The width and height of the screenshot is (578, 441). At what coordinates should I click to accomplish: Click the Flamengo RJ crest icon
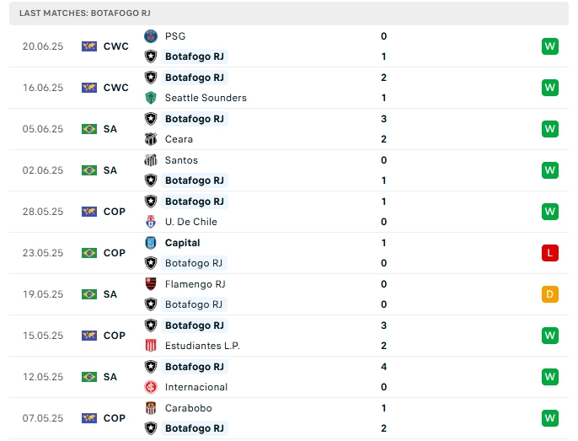[151, 284]
